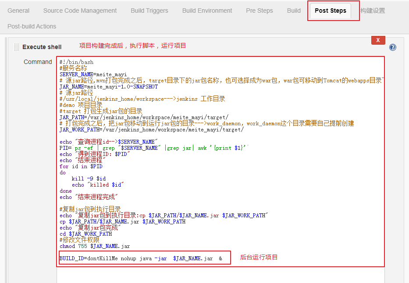
Task: Click the JAR_NAME=meite_mayi-1.0-SNAPSHOT line
Action: (109, 87)
